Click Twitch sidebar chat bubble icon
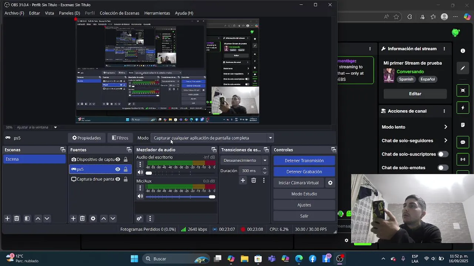 (463, 142)
